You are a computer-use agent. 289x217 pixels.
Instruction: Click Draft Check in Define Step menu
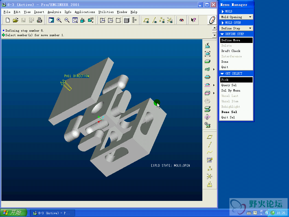tap(231, 51)
